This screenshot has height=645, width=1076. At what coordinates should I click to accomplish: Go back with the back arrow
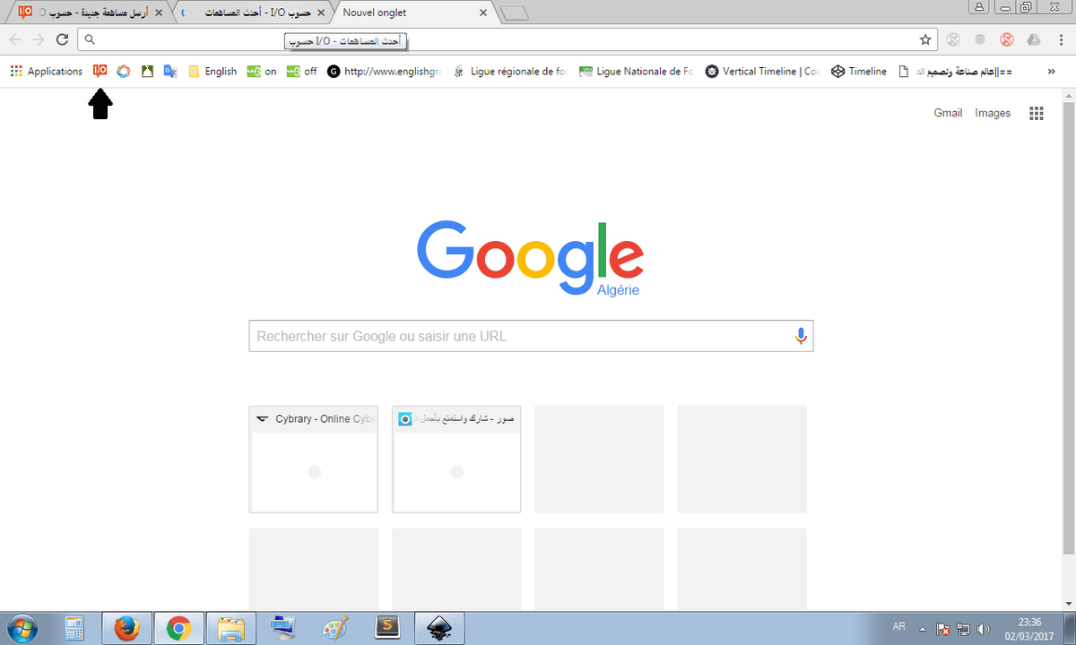pos(15,39)
